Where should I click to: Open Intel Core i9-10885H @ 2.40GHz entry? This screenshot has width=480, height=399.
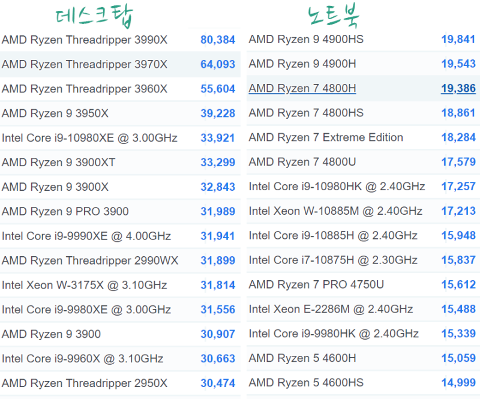[x=333, y=235]
